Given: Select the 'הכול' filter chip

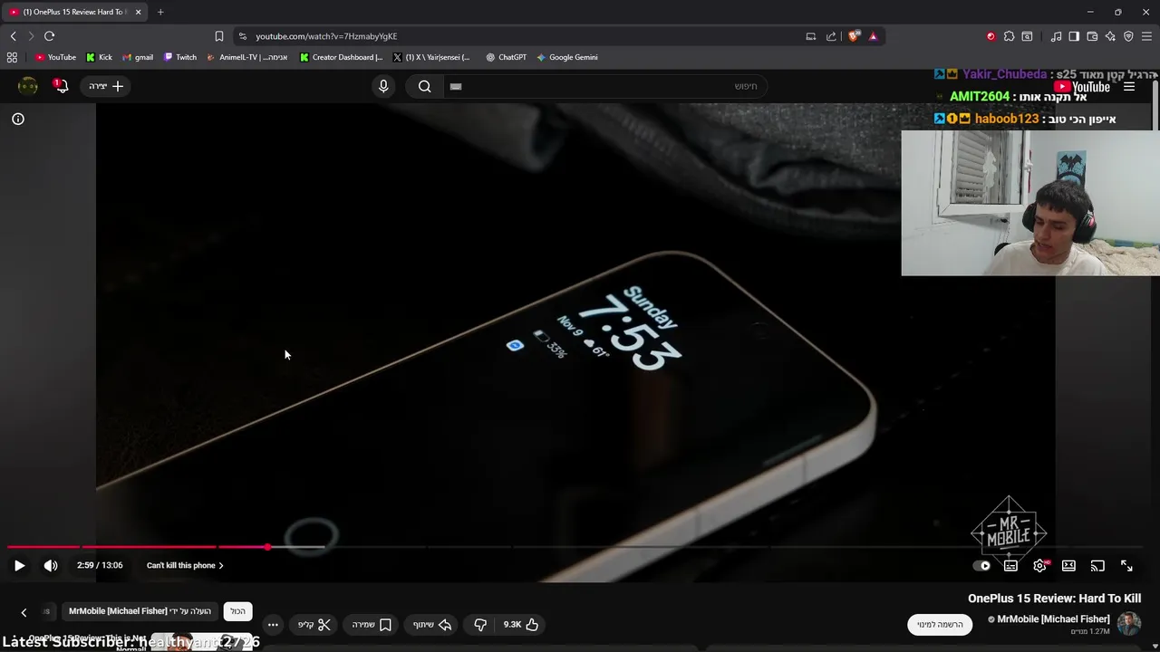Looking at the screenshot, I should [x=237, y=611].
